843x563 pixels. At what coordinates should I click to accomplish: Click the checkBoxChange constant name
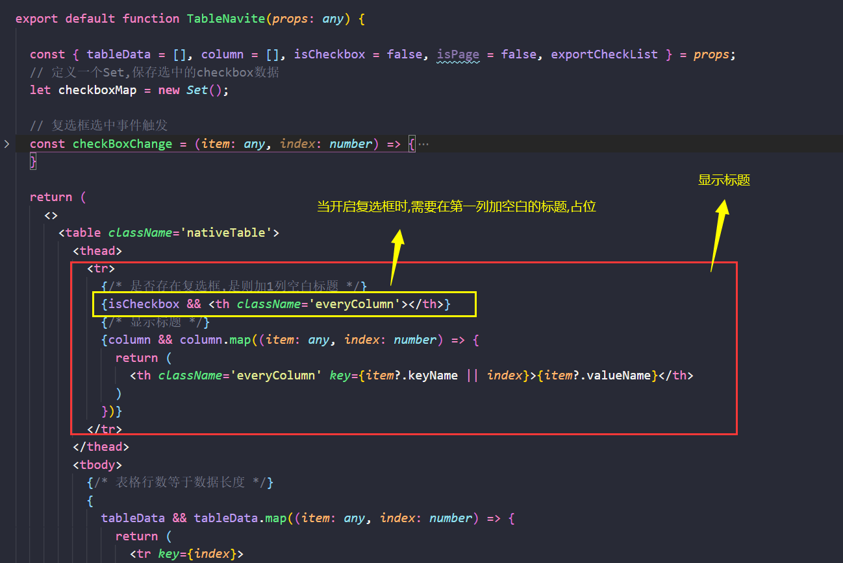pos(122,144)
